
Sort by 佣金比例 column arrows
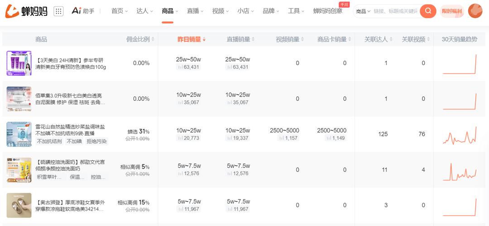point(153,39)
